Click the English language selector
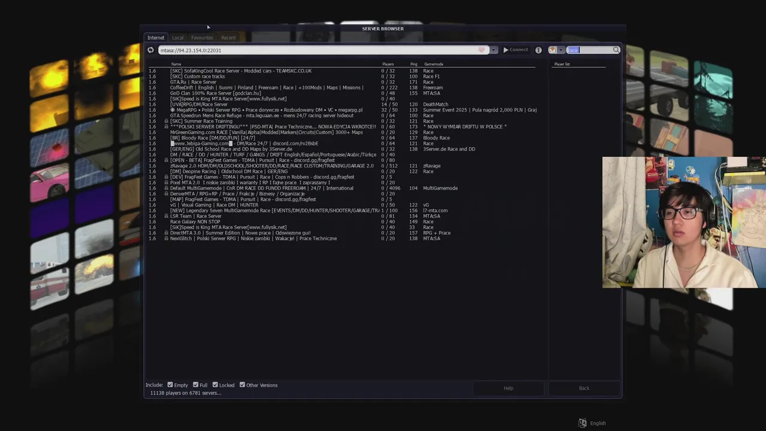 click(x=598, y=423)
